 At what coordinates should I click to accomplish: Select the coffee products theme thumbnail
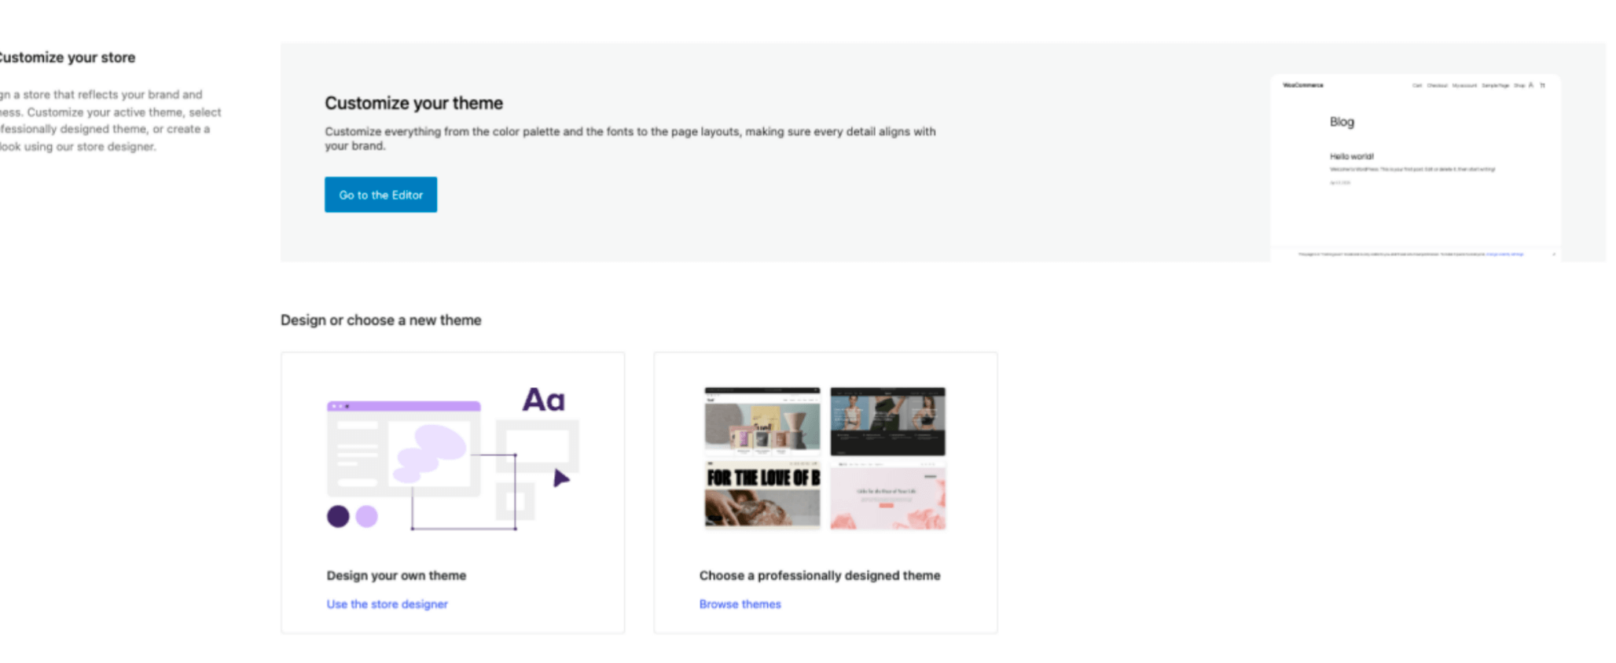[762, 422]
